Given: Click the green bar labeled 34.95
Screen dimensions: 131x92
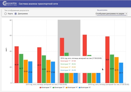Looking at the screenshot, I should [44, 69].
